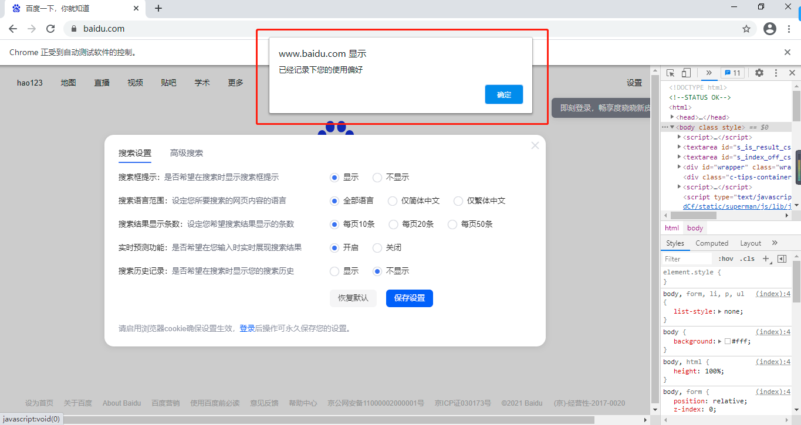
Task: Turn on 实时预测功能 with 开启
Action: (334, 247)
